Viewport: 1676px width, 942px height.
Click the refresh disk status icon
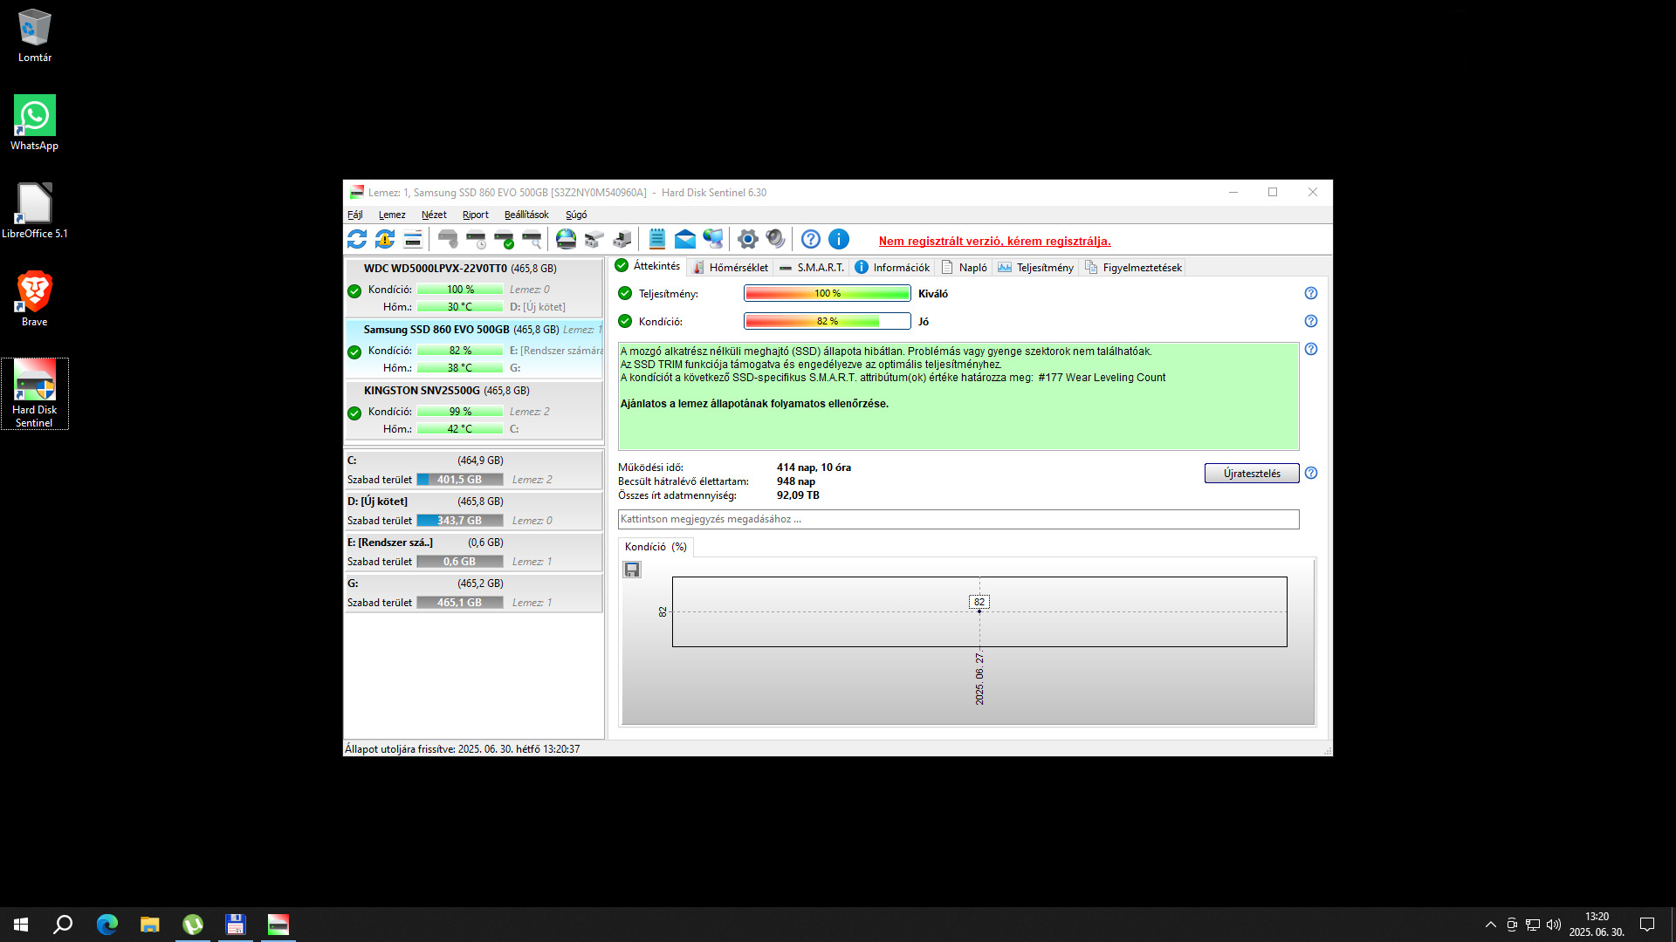click(357, 239)
